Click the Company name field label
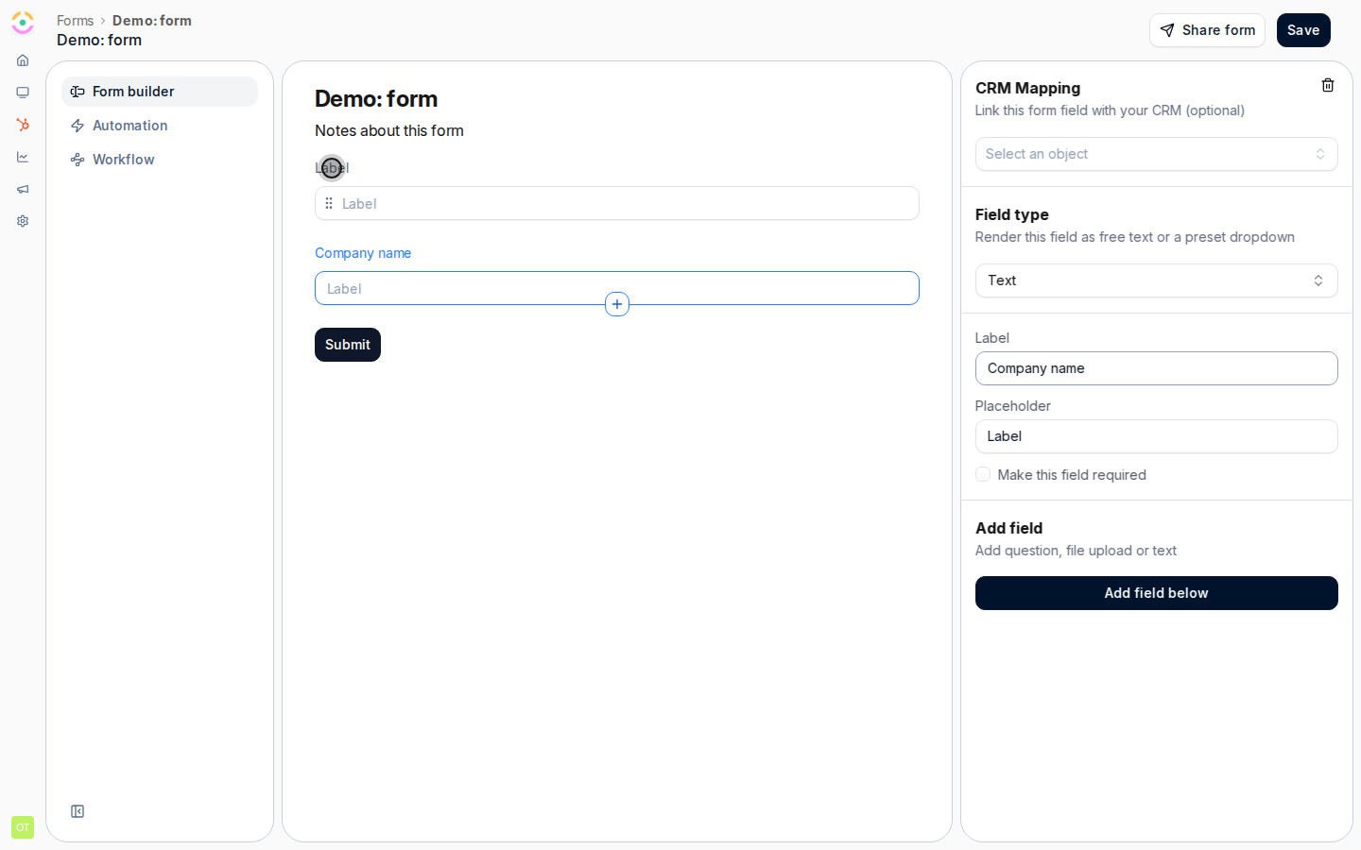Image resolution: width=1361 pixels, height=850 pixels. point(363,253)
